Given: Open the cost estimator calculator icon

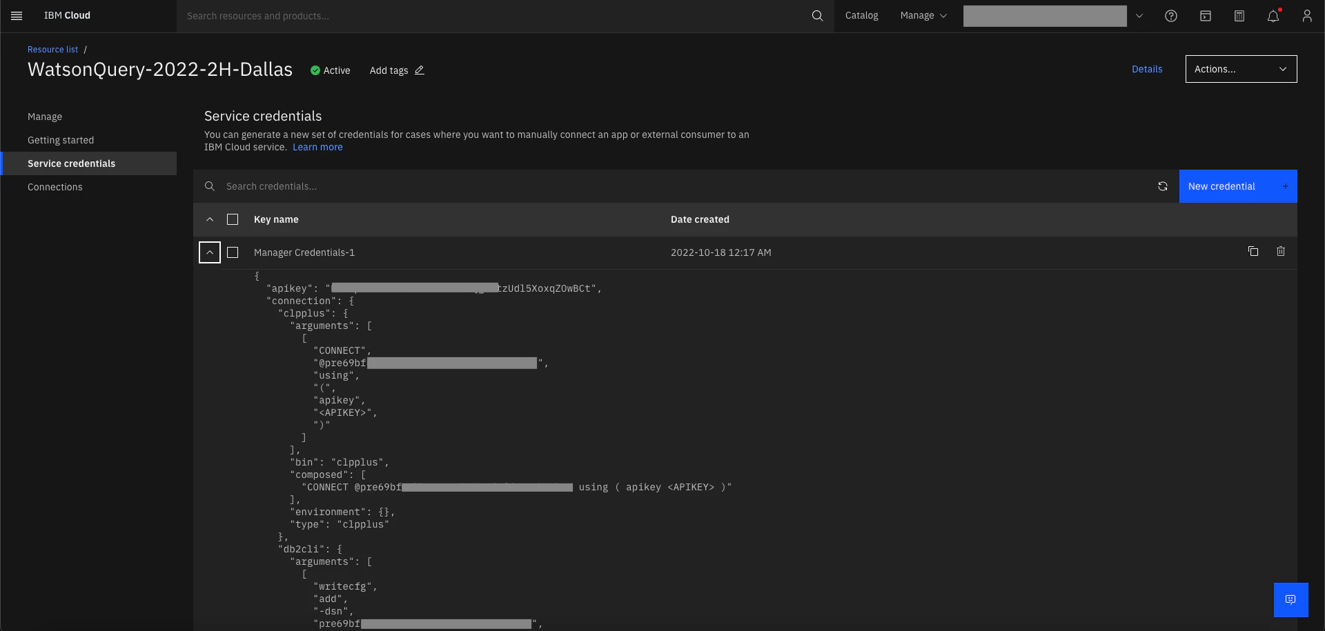Looking at the screenshot, I should click(1239, 16).
